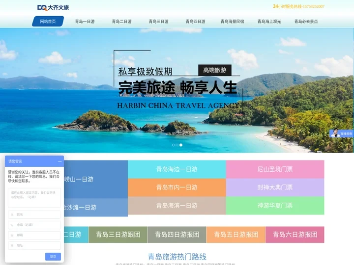354x265 pixels.
Task: Open the 崂山一日游 tile
Action: [96, 180]
